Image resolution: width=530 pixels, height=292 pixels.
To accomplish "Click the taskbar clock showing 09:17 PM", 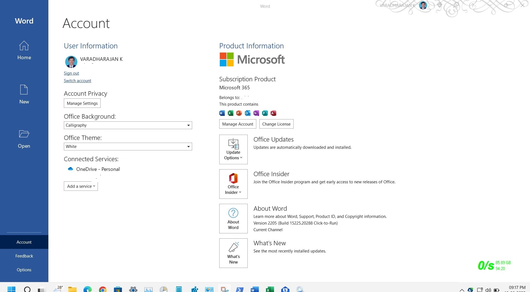I will pos(517,288).
